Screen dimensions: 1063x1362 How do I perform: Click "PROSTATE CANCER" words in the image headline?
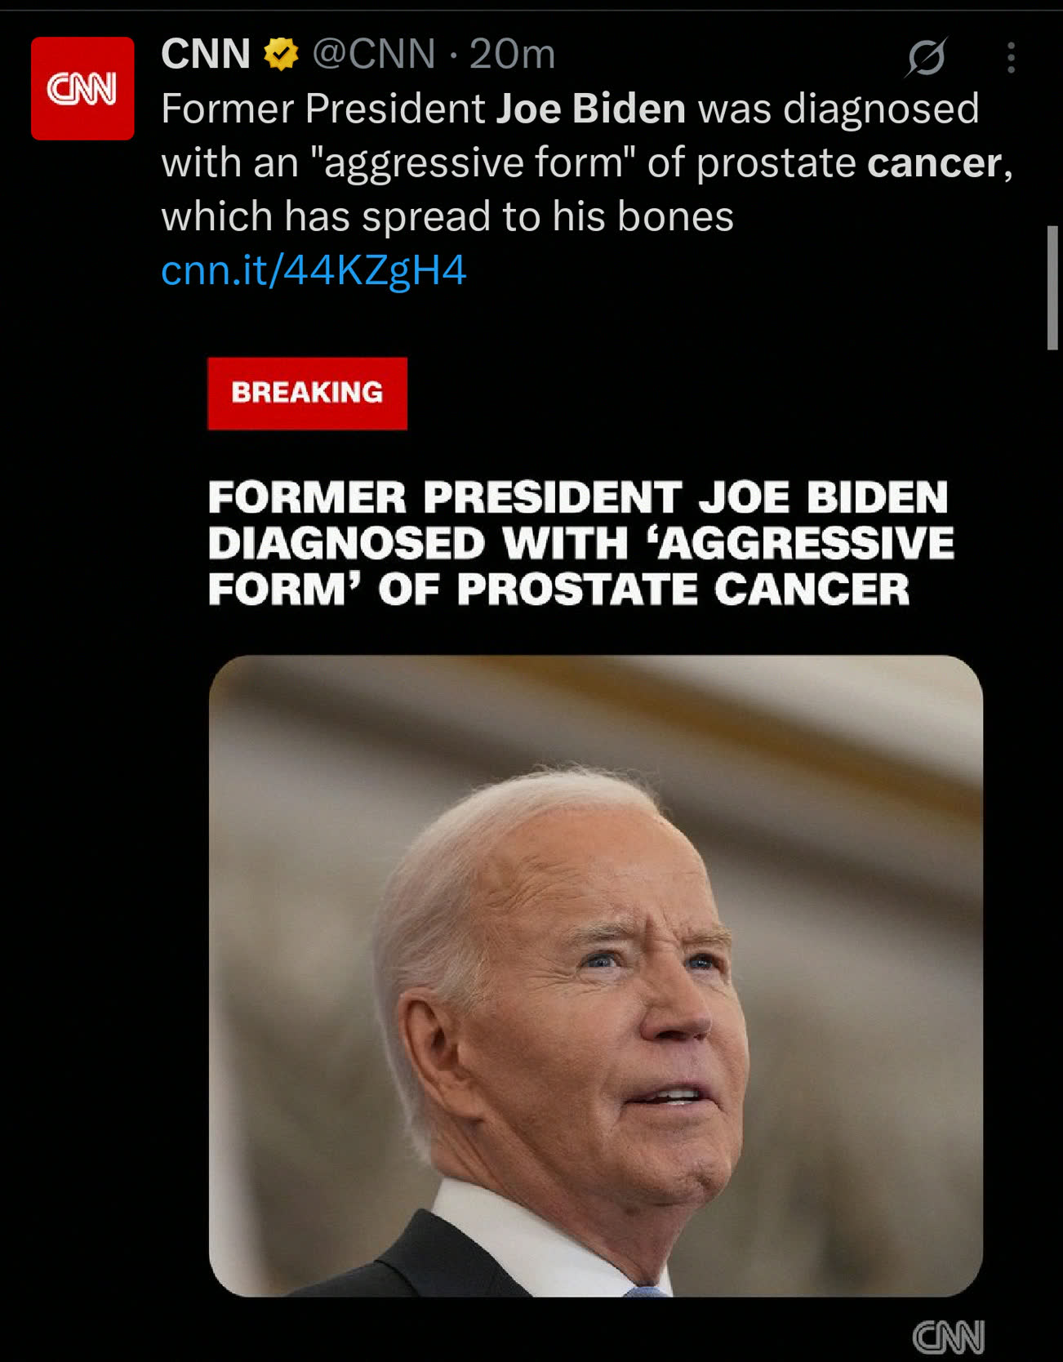tap(683, 590)
